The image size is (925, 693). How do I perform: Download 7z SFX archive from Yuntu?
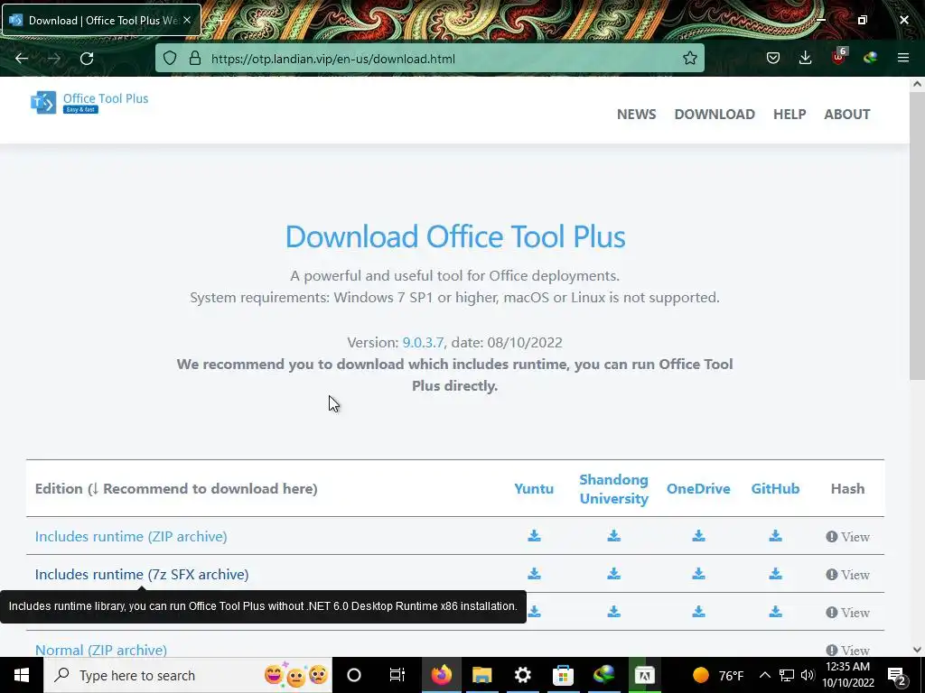point(534,573)
